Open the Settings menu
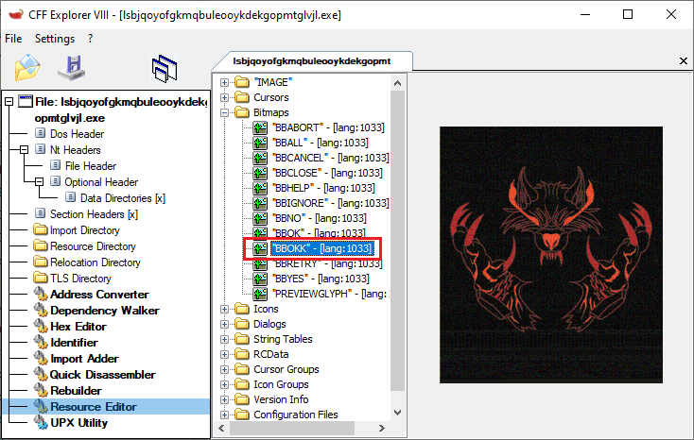This screenshot has width=694, height=440. [55, 39]
